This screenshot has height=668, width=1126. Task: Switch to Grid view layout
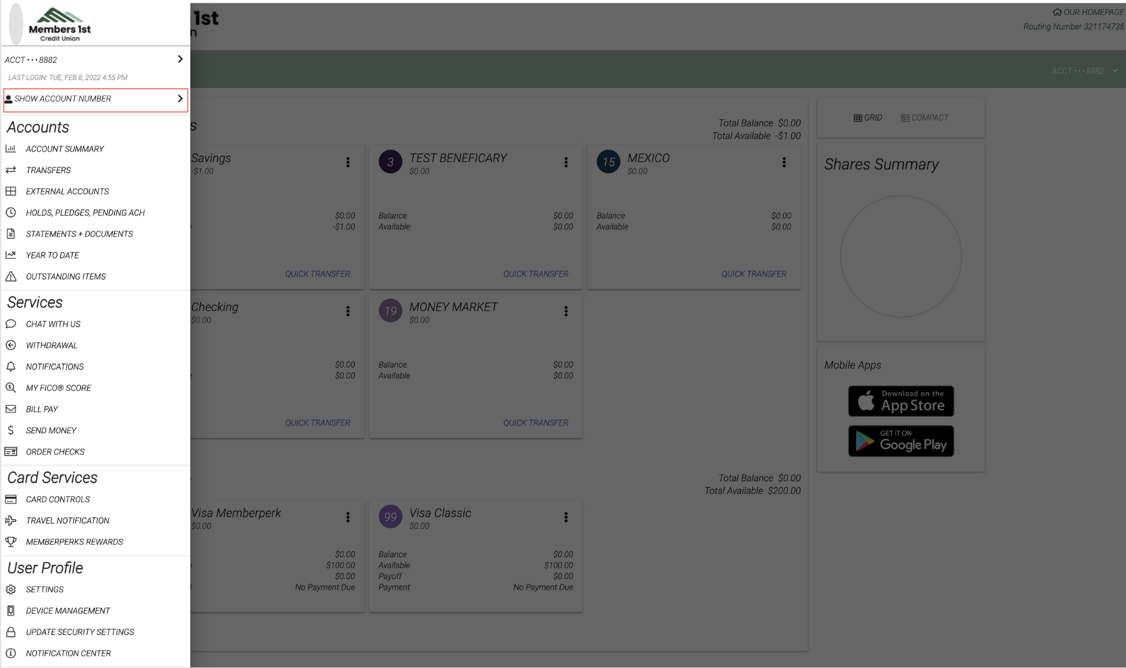(868, 118)
